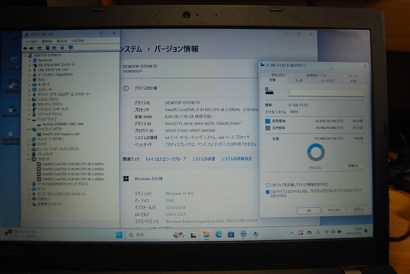Uncheck the content indexing checkbox for this drive
410x274 pixels.
coord(268,192)
